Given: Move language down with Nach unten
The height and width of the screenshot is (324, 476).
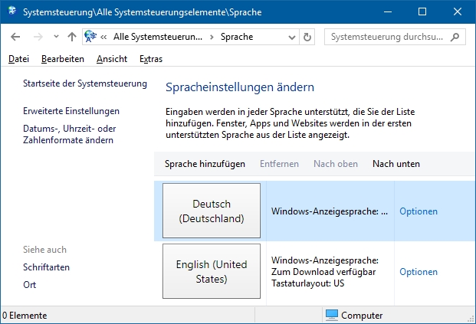Looking at the screenshot, I should pos(396,164).
